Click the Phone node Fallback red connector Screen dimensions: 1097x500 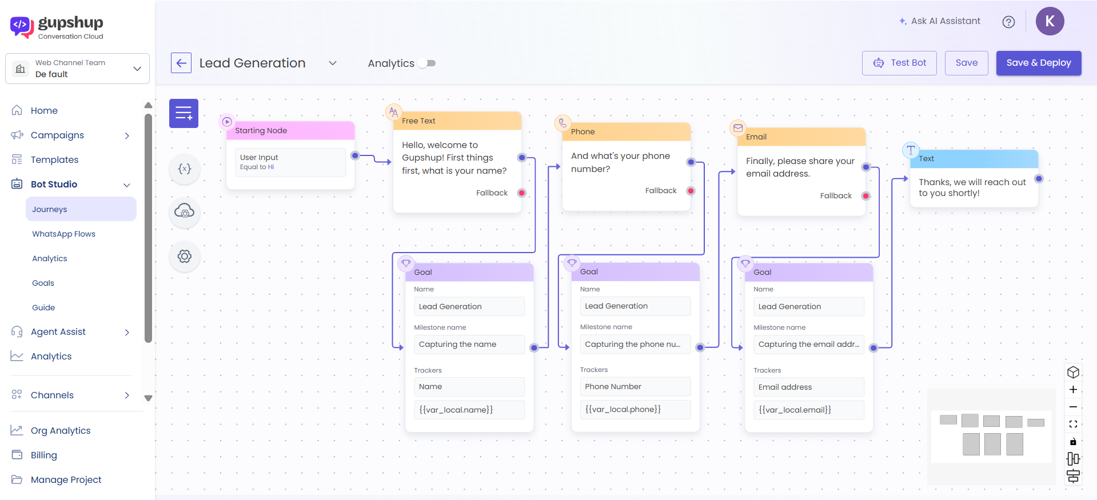[691, 191]
